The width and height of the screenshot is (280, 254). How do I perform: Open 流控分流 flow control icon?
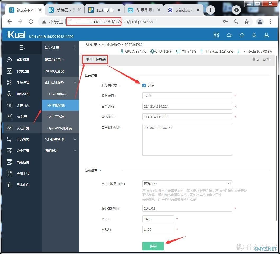[x=9, y=105]
